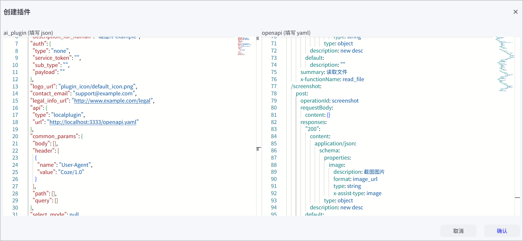Click operationId: screenshot line

(329, 101)
